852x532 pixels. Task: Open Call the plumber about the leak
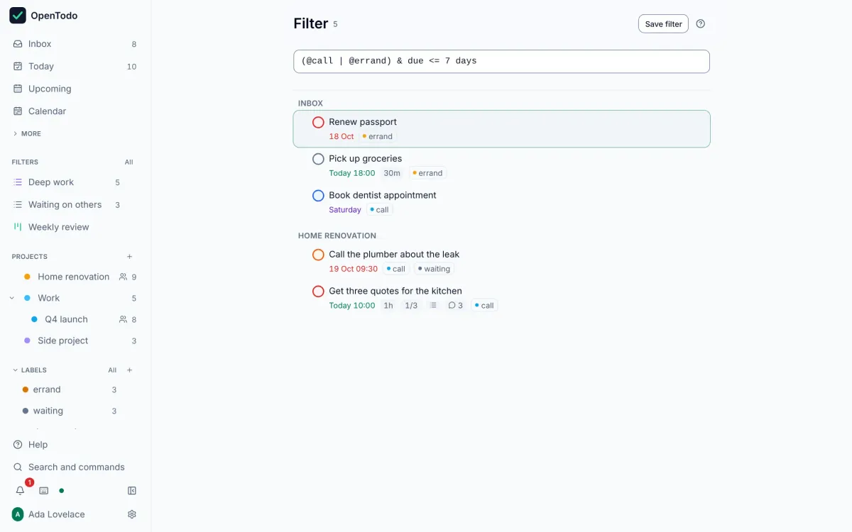pyautogui.click(x=394, y=254)
